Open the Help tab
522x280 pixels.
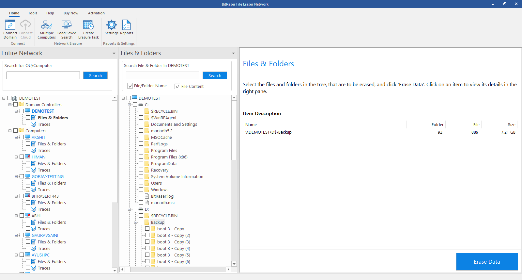50,13
